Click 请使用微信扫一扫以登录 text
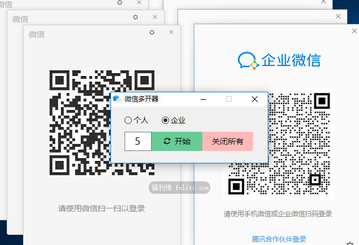 pyautogui.click(x=101, y=208)
